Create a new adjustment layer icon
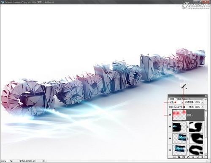Screen dimensions: 211x163 pyautogui.click(x=188, y=157)
